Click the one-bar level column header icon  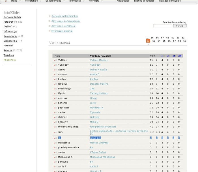[162, 56]
